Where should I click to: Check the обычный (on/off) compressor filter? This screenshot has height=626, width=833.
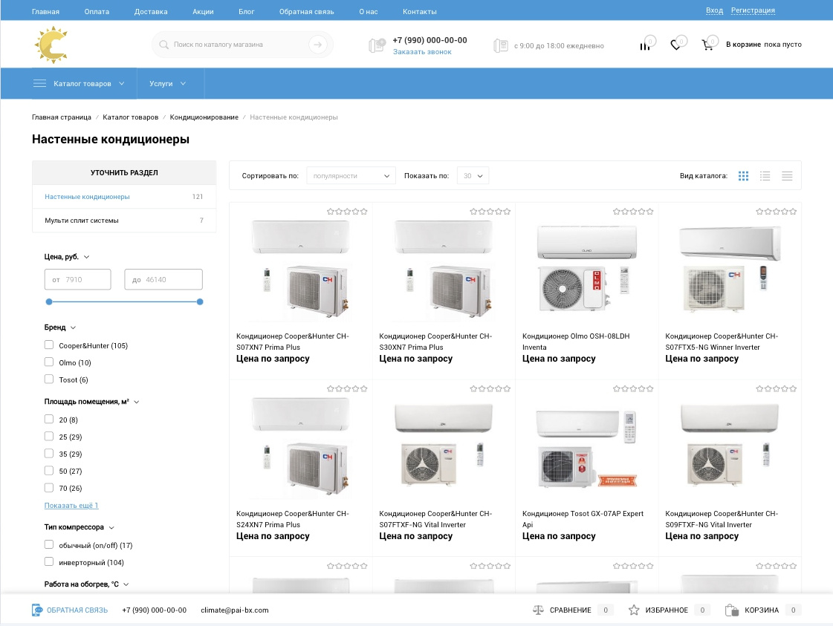49,545
